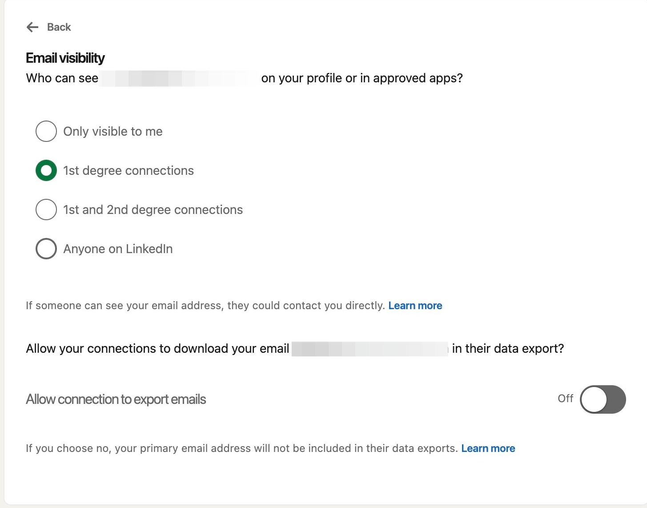Open Learn more about direct email contact

point(415,306)
